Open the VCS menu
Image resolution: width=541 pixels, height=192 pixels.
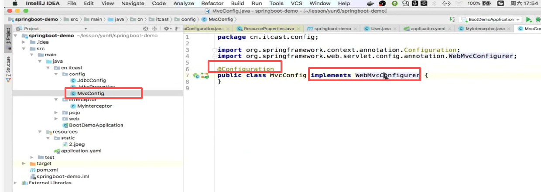click(297, 3)
